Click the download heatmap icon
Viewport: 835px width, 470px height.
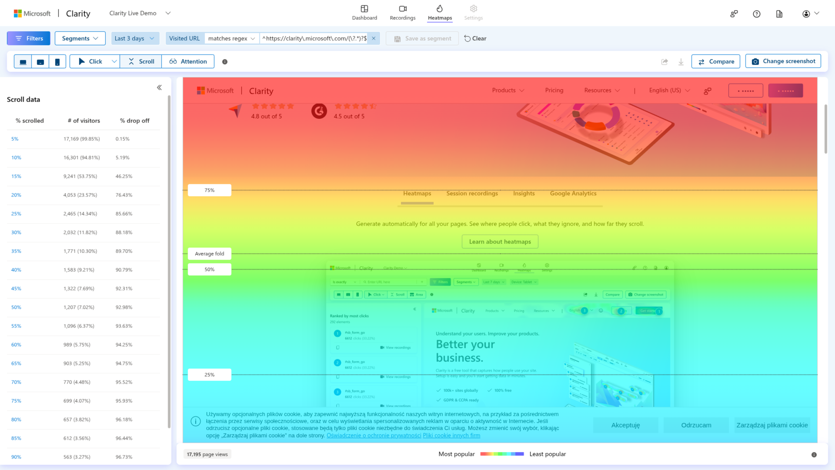[681, 62]
